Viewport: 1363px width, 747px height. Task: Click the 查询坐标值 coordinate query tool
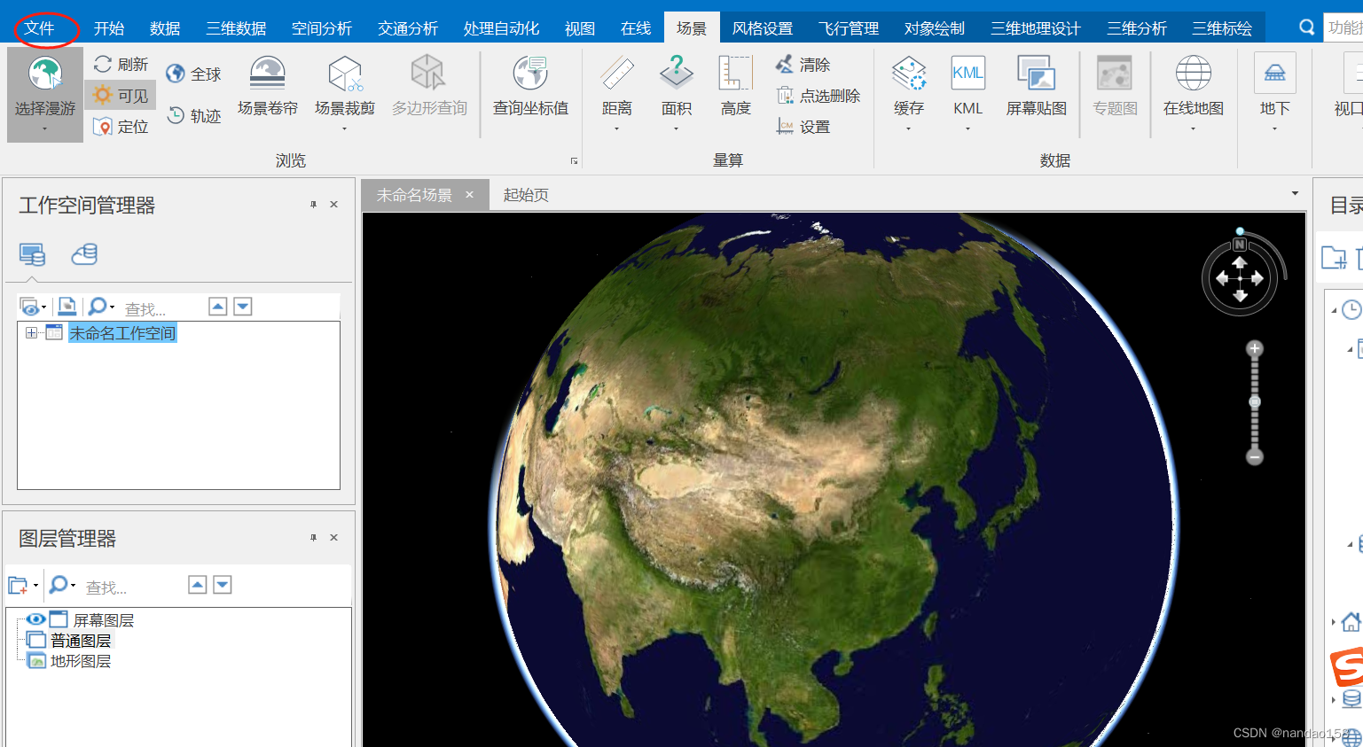(x=529, y=84)
